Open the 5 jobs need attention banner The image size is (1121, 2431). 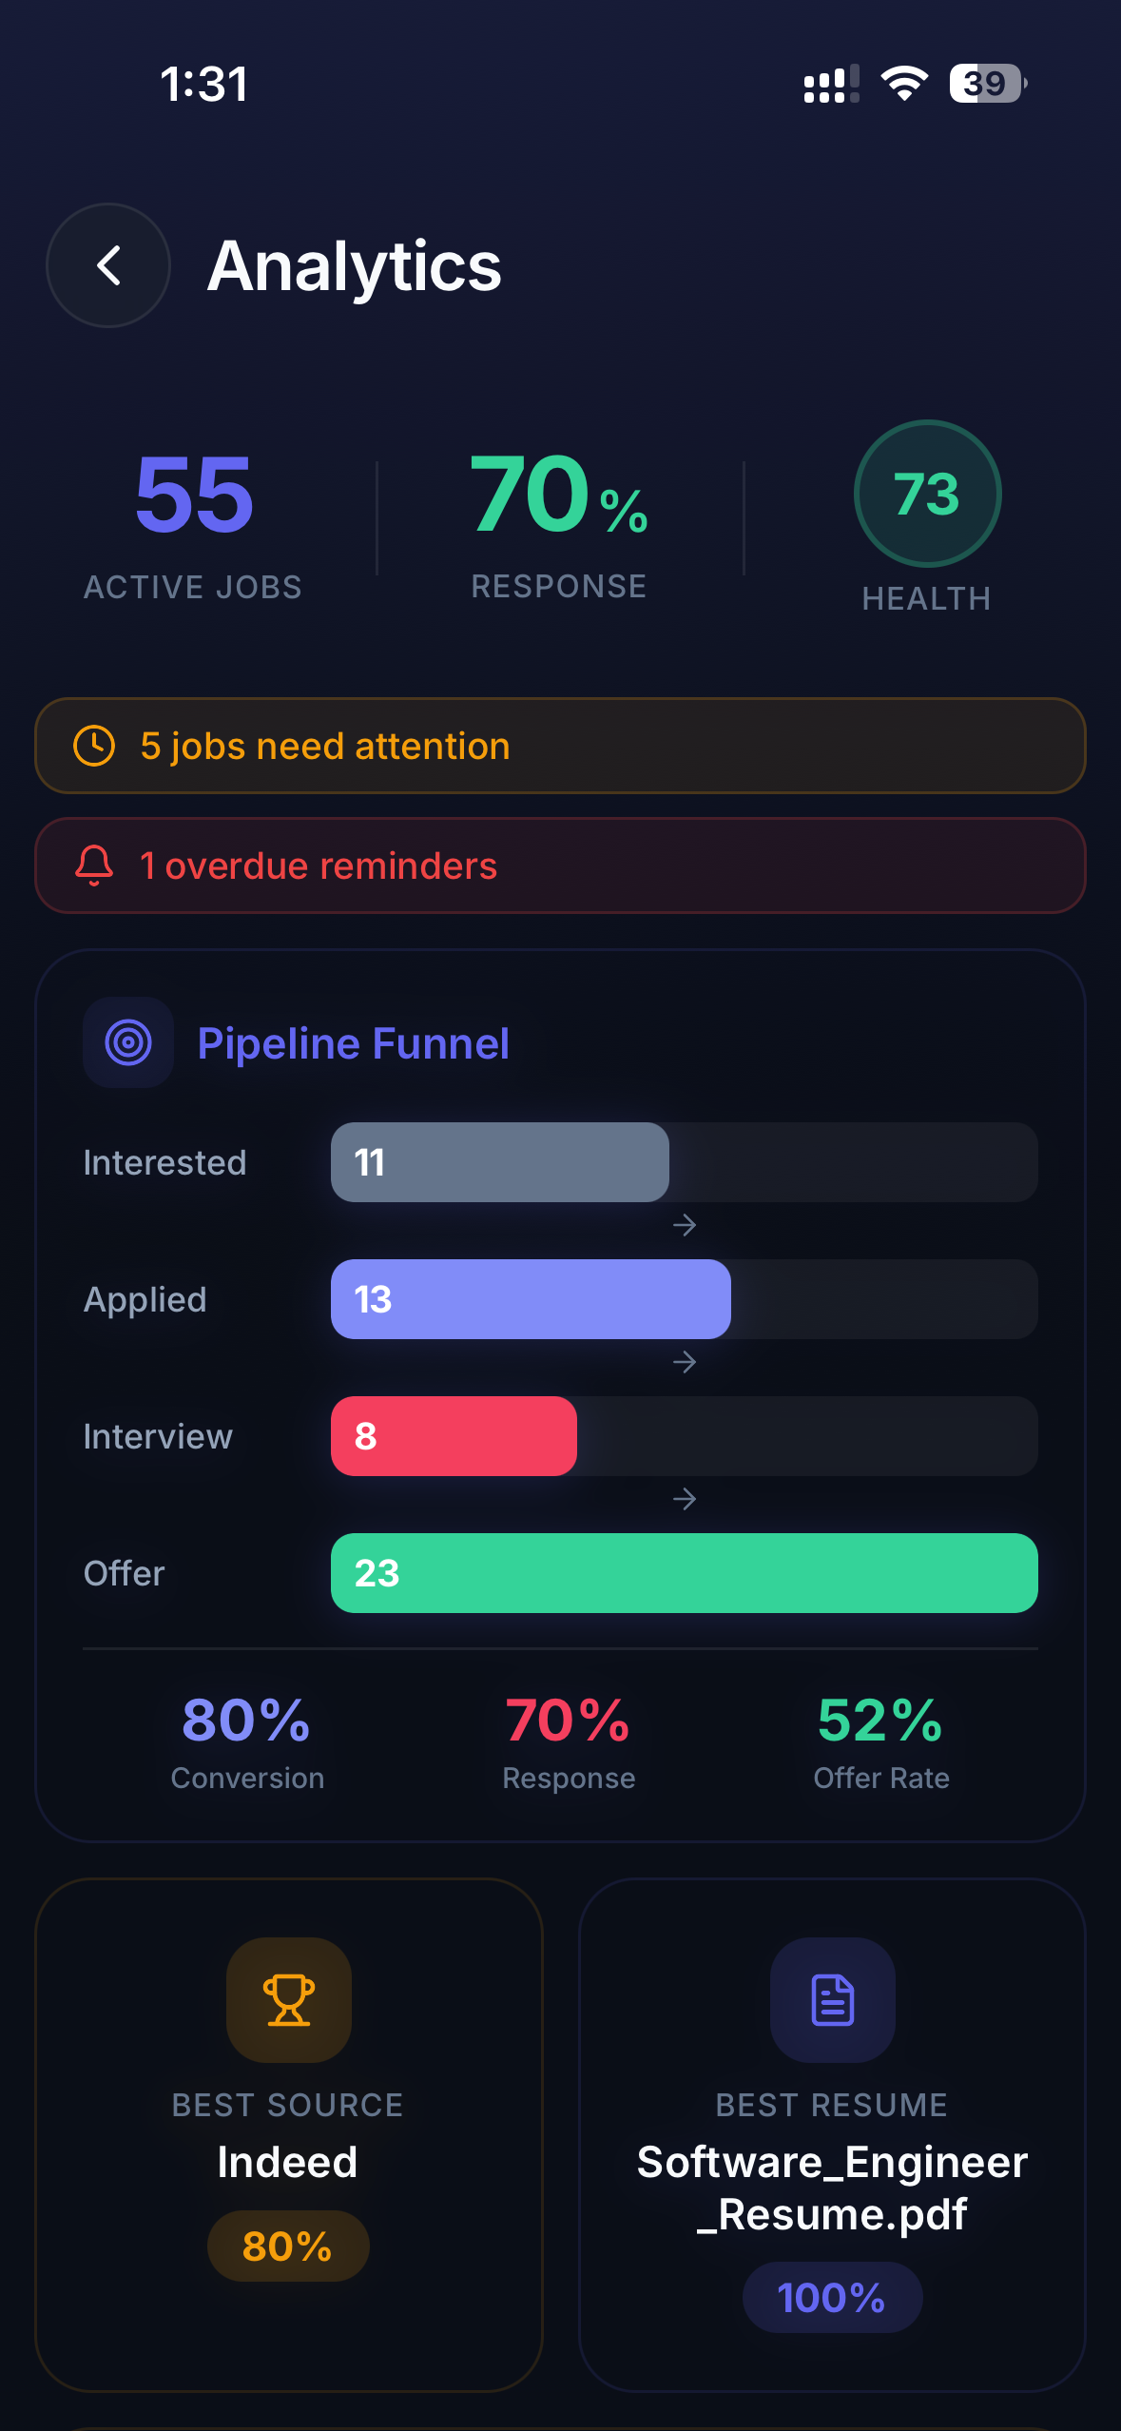pos(560,746)
